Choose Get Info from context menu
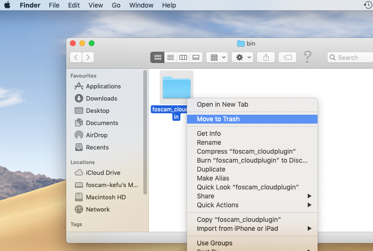The width and height of the screenshot is (373, 251). click(x=252, y=133)
